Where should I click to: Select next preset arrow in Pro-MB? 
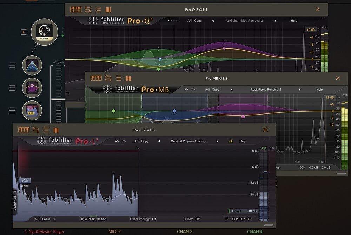click(299, 89)
